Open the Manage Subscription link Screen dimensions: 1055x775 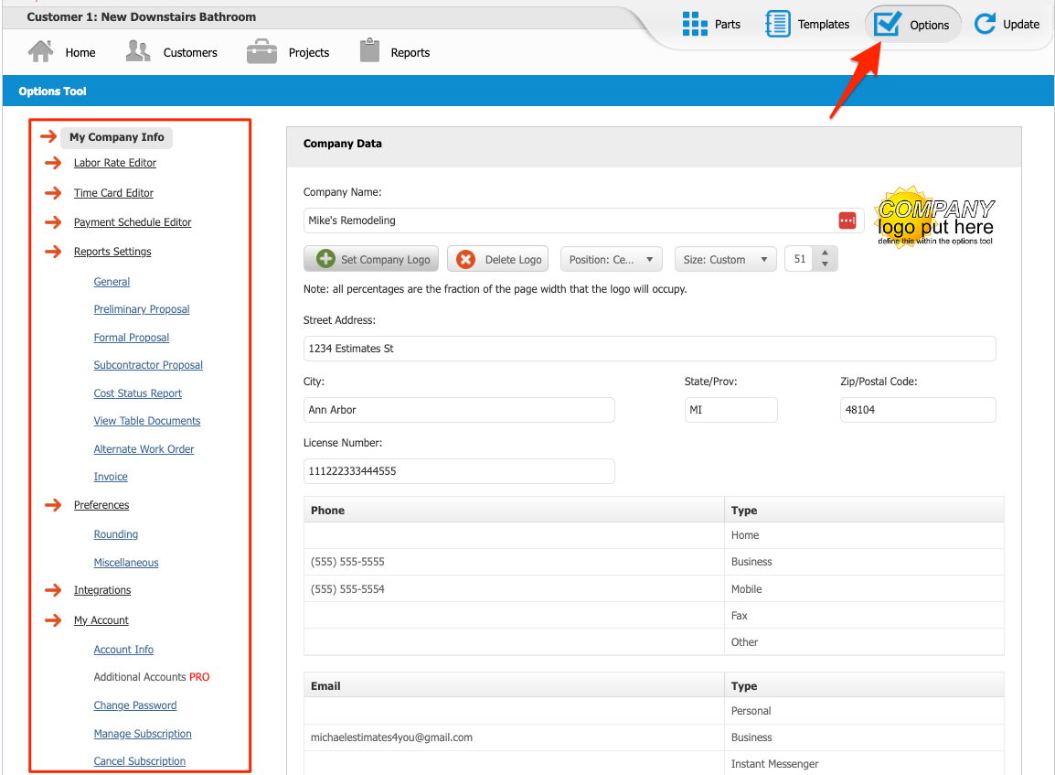click(x=142, y=733)
